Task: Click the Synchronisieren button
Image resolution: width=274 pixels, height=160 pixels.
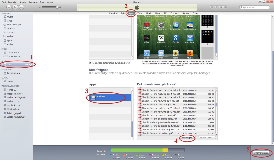Action: [261, 153]
